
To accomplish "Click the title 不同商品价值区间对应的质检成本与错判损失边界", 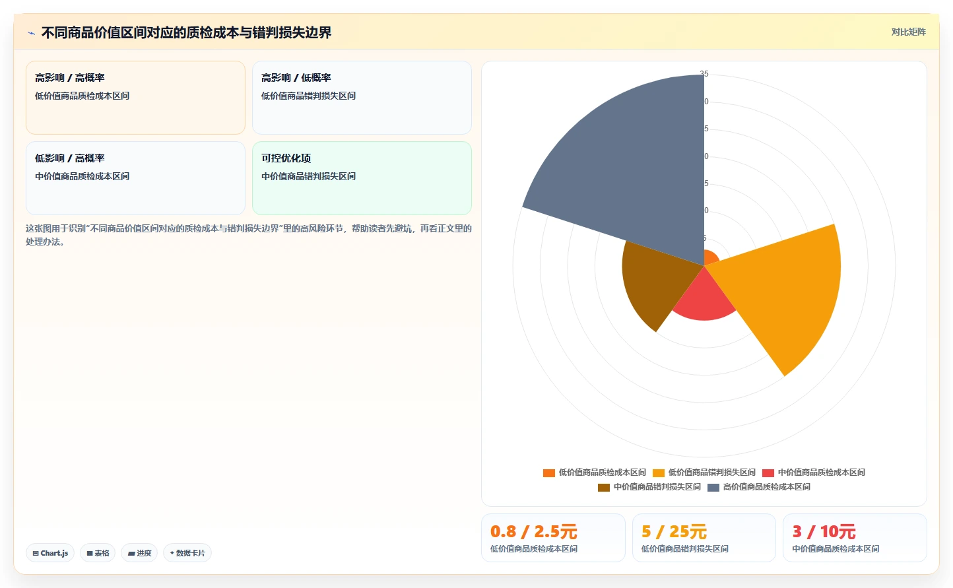I will (x=186, y=32).
